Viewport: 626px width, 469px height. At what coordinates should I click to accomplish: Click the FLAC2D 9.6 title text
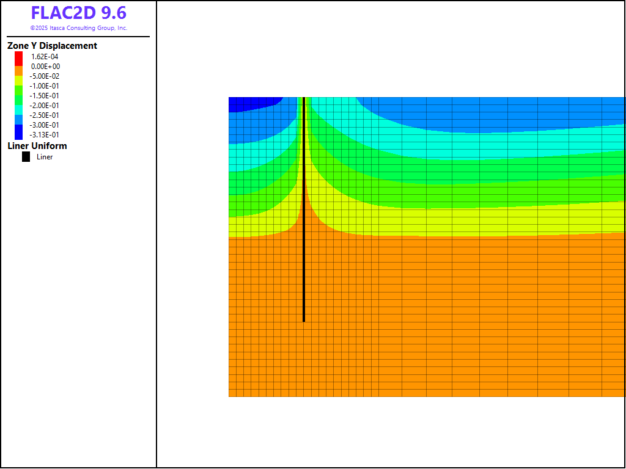[78, 13]
